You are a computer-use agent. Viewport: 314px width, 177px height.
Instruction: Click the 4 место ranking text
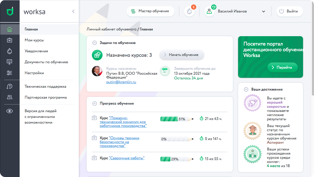(274, 166)
